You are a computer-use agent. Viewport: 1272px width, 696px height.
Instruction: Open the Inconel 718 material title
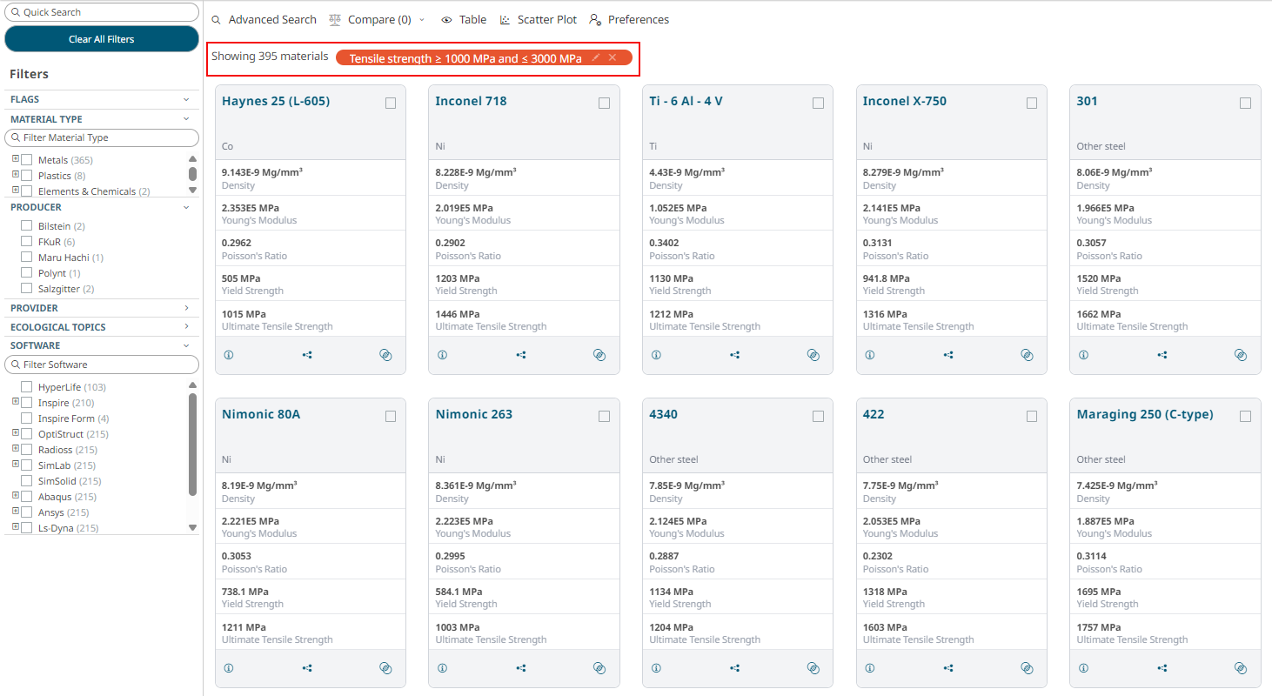tap(471, 101)
